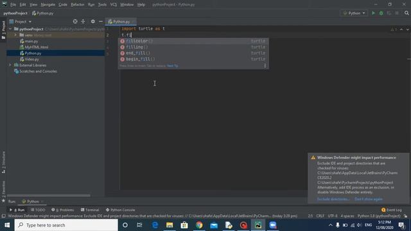The width and height of the screenshot is (411, 231).
Task: Open the Run tool window button
Action: (x=17, y=210)
